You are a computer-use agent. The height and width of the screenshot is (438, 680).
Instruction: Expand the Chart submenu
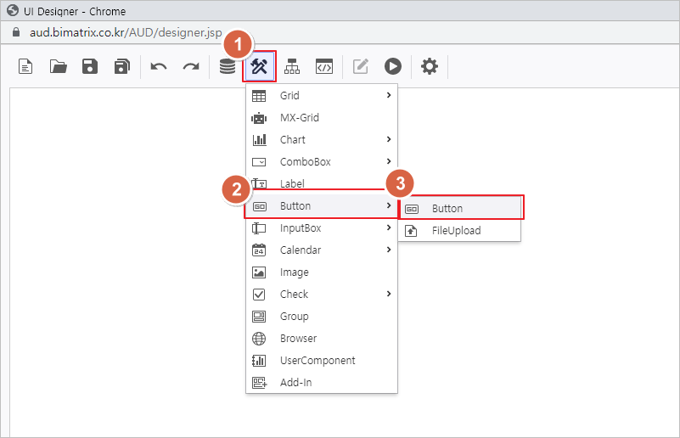[x=321, y=140]
